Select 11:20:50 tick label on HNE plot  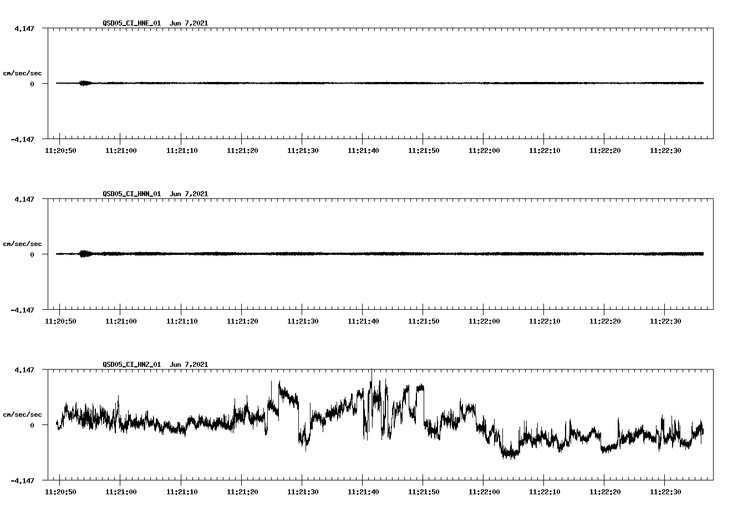click(x=60, y=151)
